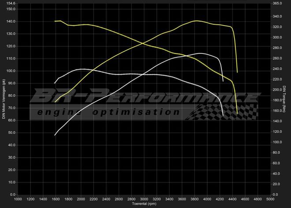Click the 3000 tick label on rpm axis
This screenshot has height=208, width=291.
[145, 200]
